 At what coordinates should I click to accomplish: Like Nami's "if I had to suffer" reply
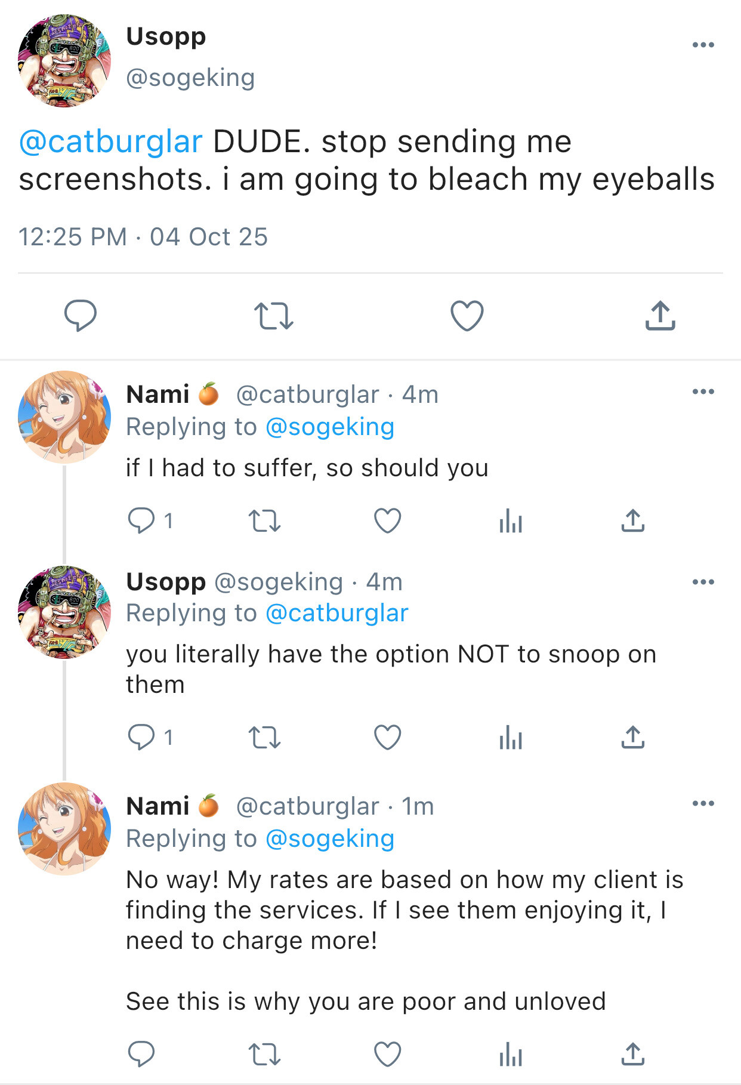point(387,521)
